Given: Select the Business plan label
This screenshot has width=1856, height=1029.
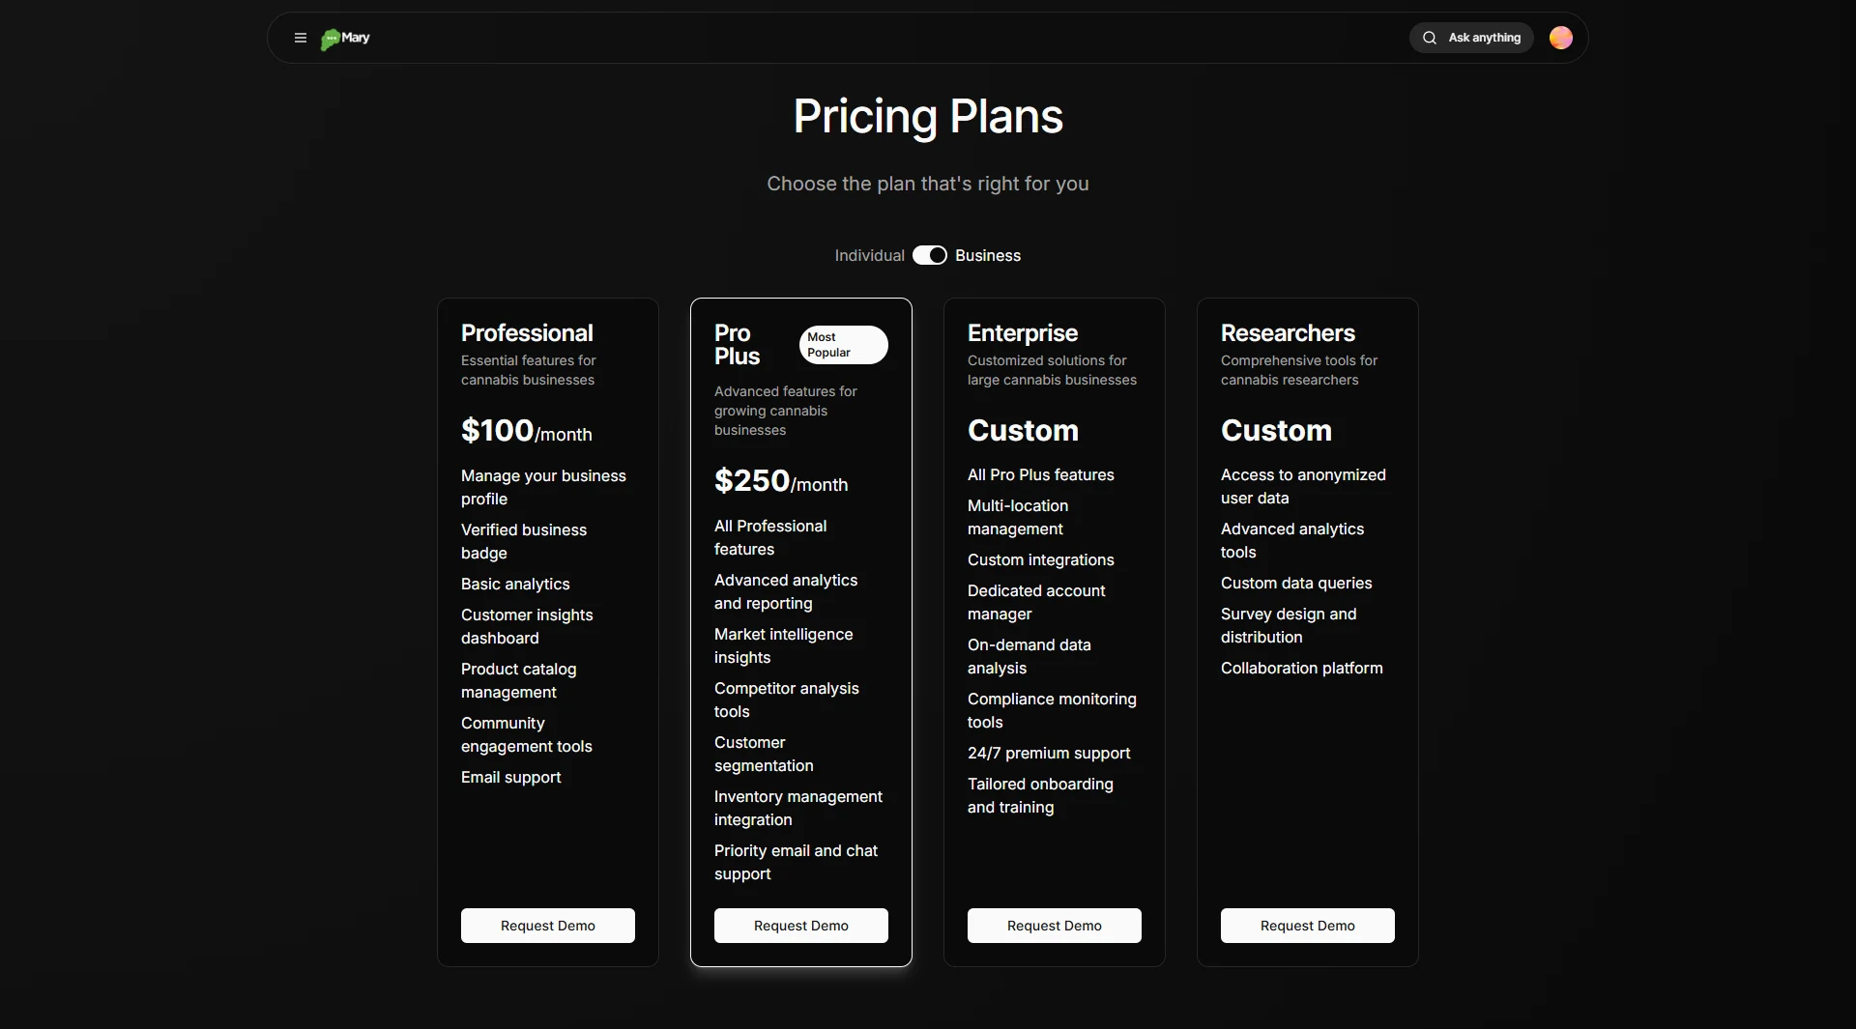Looking at the screenshot, I should (x=987, y=255).
